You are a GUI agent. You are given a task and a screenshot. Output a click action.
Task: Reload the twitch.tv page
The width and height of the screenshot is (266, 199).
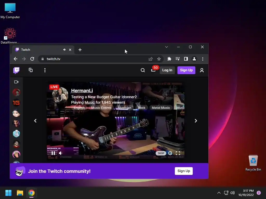coord(32,59)
